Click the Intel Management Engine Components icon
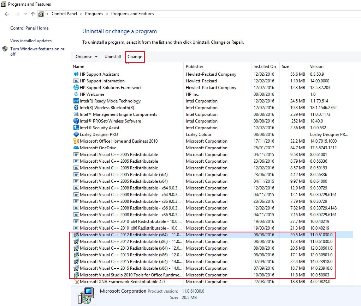361x306 pixels. [x=76, y=114]
